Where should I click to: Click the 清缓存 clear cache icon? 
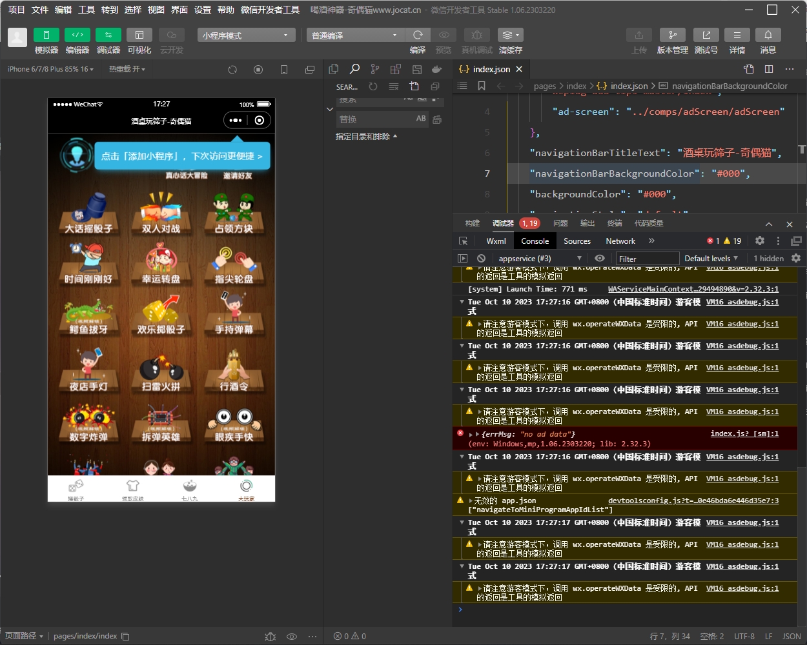coord(510,35)
